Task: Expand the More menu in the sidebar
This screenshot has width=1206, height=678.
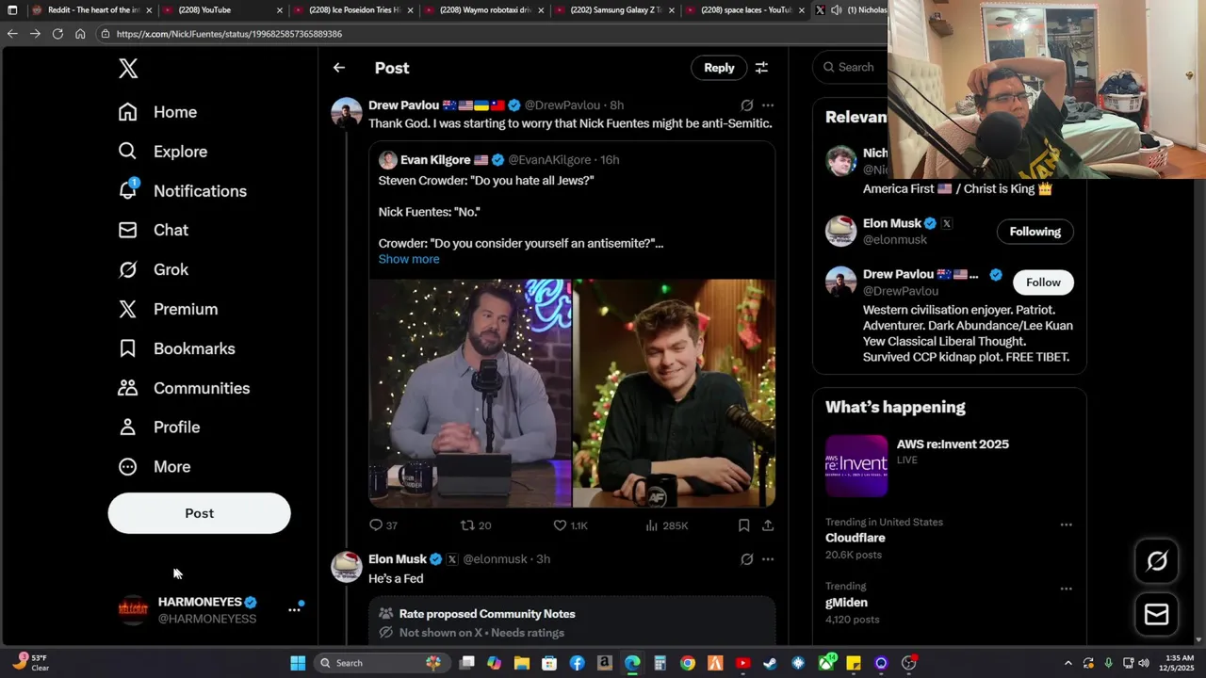Action: (x=154, y=466)
